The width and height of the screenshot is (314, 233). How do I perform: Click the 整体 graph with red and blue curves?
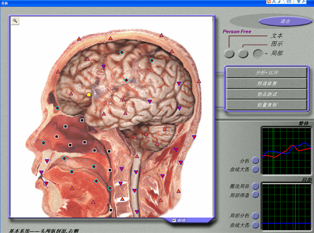pyautogui.click(x=286, y=149)
